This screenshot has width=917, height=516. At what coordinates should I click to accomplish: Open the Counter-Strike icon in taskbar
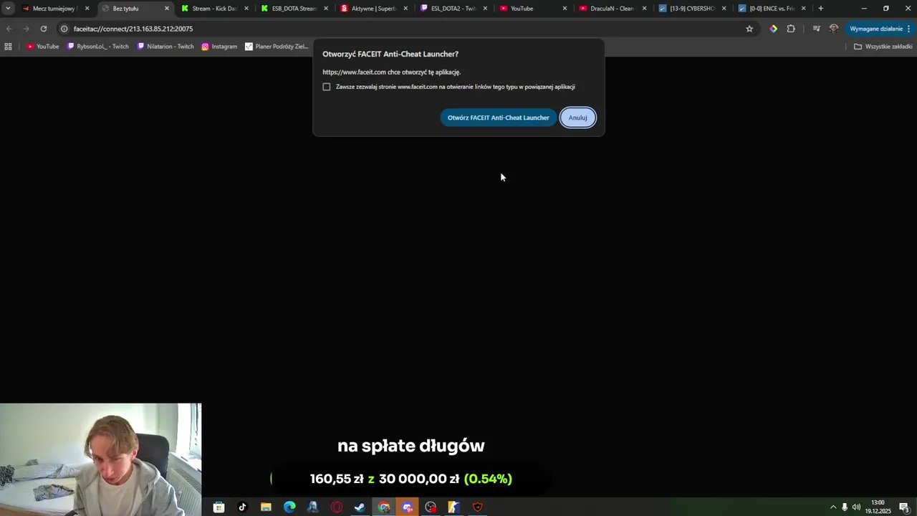[454, 507]
